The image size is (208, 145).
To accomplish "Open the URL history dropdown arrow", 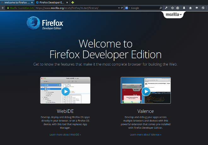I will [119, 8].
